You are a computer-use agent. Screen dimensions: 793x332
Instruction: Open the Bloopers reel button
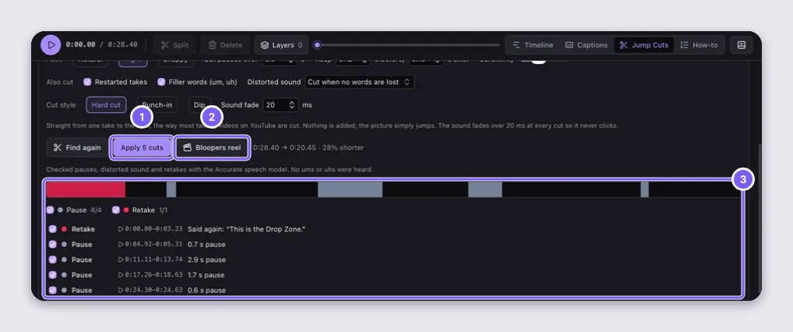pyautogui.click(x=212, y=148)
